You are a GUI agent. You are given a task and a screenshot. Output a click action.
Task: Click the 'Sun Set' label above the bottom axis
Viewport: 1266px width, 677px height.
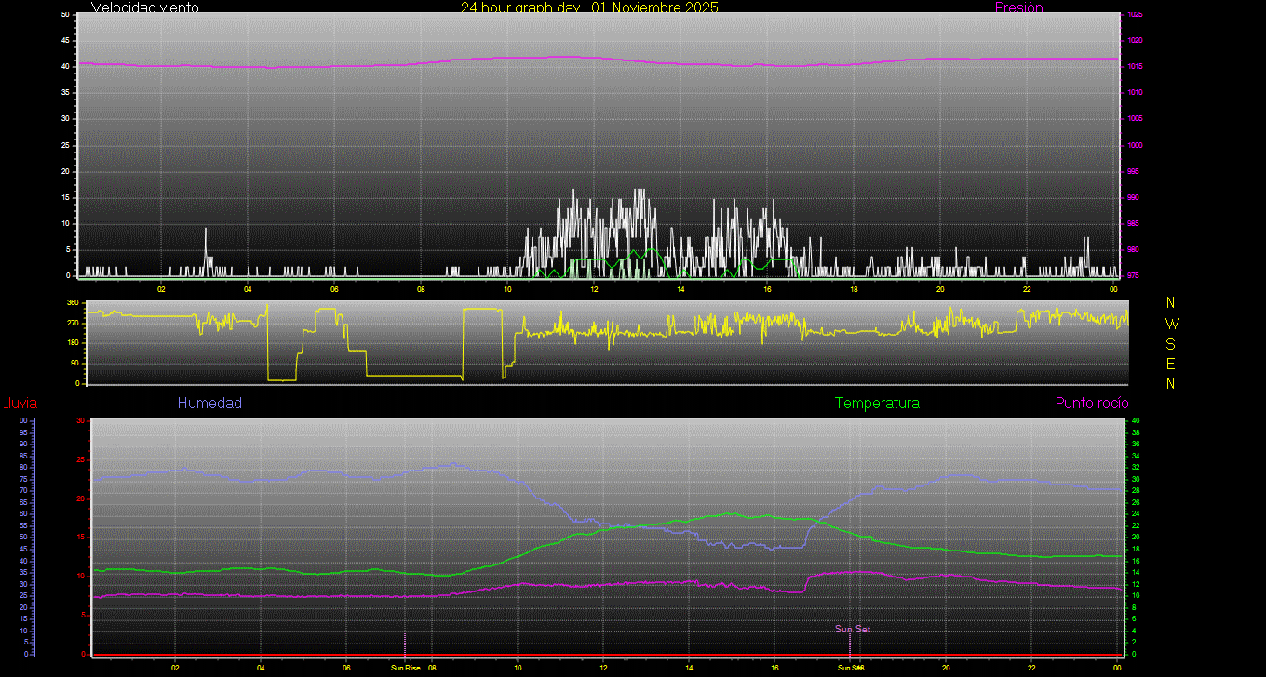click(x=852, y=630)
